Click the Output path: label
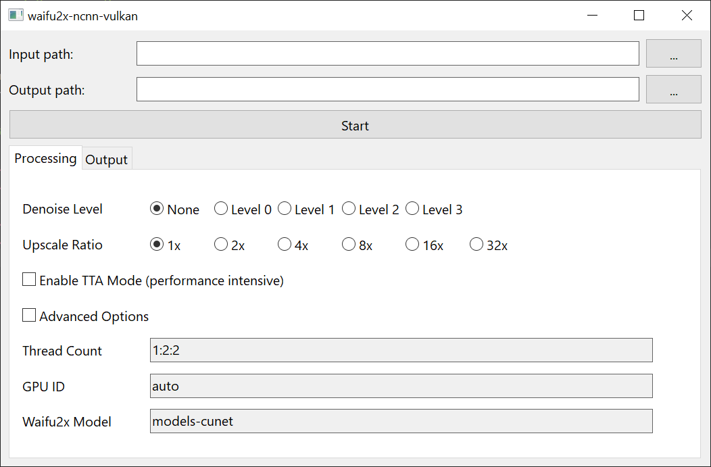711x467 pixels. coord(47,91)
